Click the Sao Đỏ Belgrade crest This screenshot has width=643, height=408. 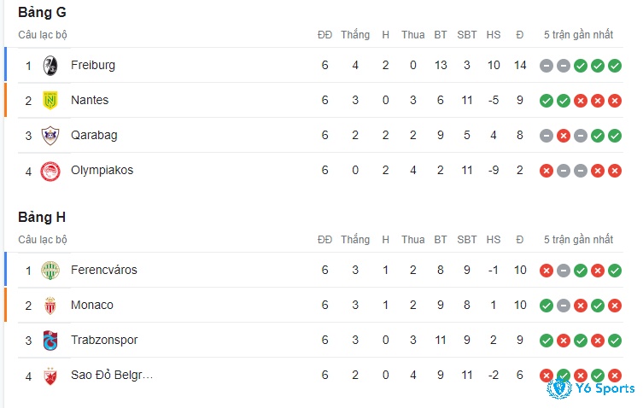pyautogui.click(x=50, y=376)
